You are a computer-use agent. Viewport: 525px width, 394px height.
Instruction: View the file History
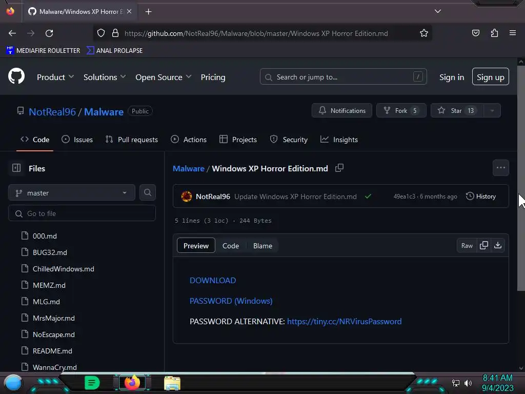tap(480, 196)
